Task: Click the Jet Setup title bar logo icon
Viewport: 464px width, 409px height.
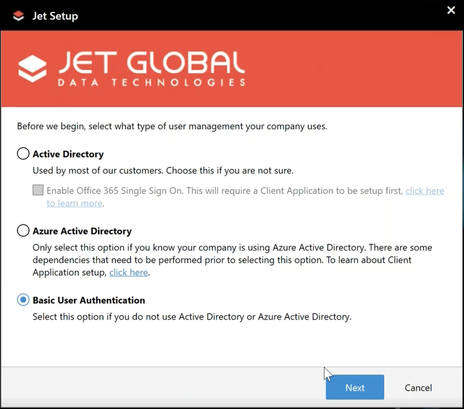Action: pos(18,16)
